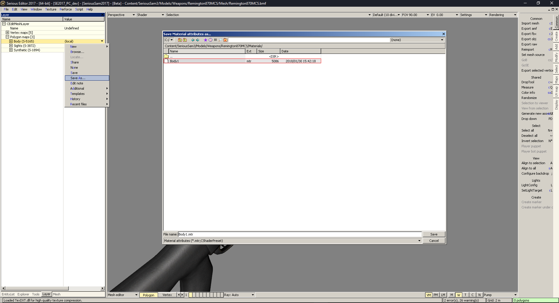The image size is (559, 303).
Task: Open the Script menu in the menu bar
Action: point(79,9)
